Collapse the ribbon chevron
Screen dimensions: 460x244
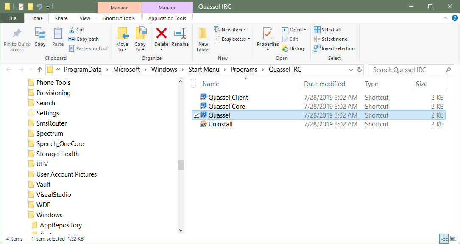point(445,18)
